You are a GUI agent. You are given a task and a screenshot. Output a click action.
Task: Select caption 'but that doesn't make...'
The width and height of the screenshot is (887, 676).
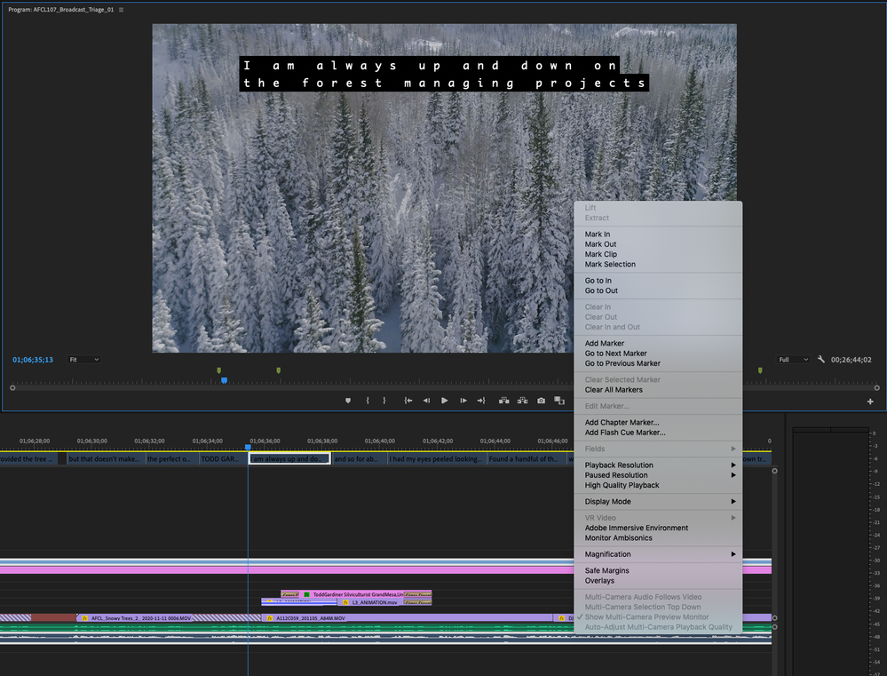(x=106, y=459)
